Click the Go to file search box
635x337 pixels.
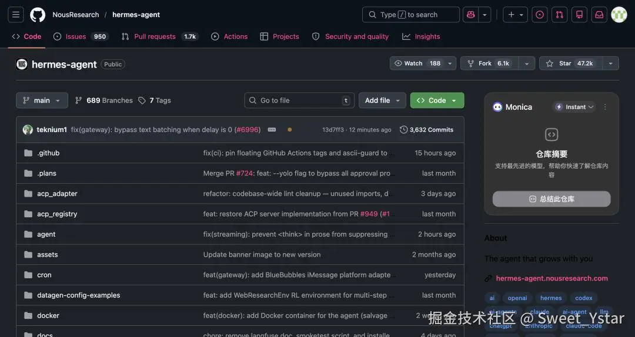tap(299, 100)
